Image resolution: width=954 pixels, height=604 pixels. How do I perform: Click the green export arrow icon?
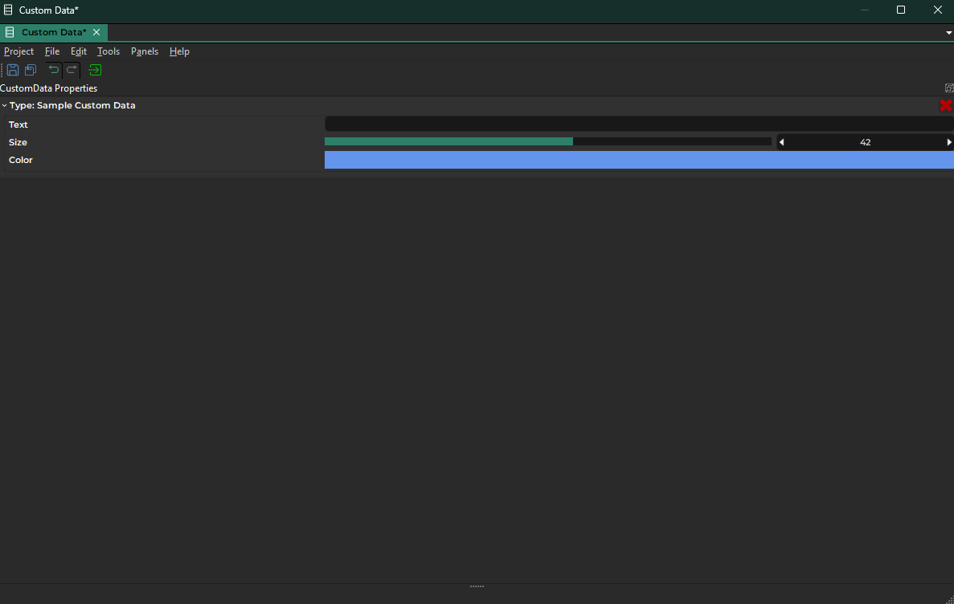click(94, 70)
